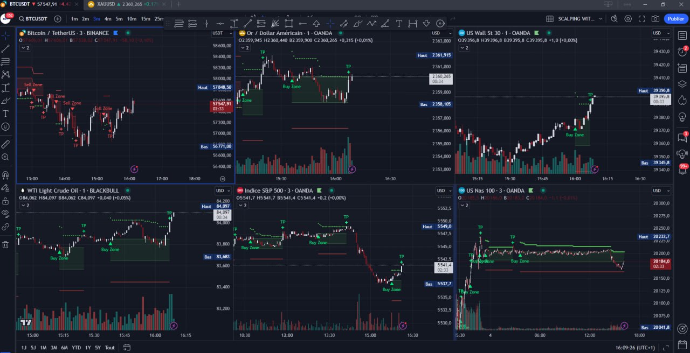Take a chart snapshot with camera icon

(x=655, y=19)
